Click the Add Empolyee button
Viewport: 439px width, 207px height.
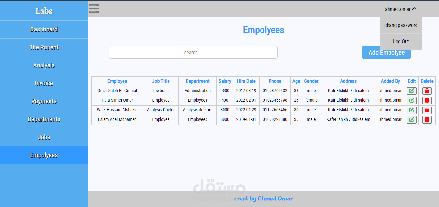point(386,52)
